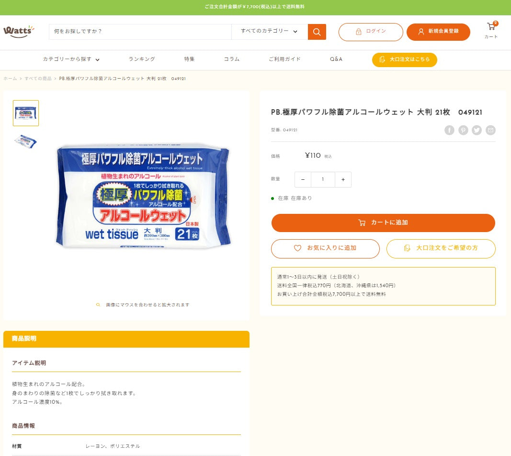
Task: Share product on Twitter icon
Action: coord(477,130)
